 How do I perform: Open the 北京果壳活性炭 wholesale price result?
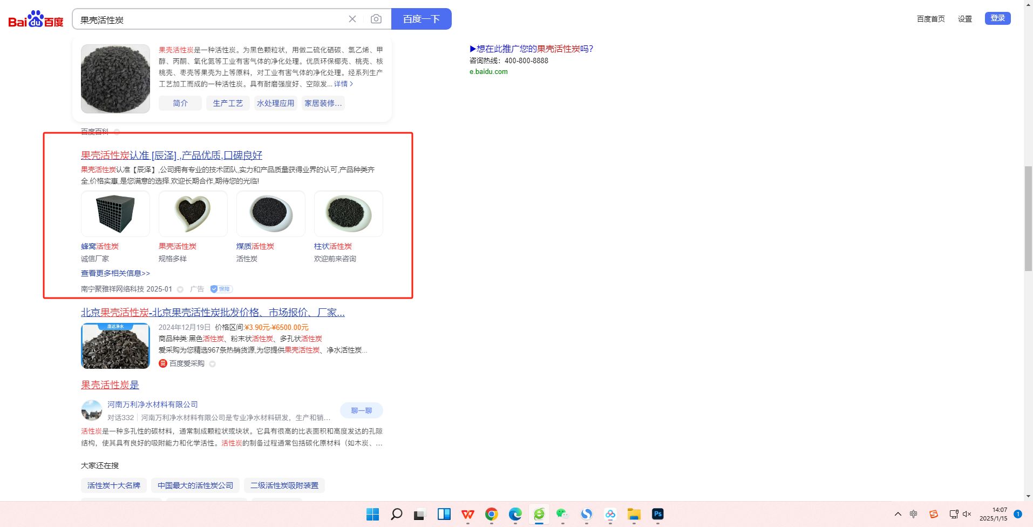(x=213, y=313)
